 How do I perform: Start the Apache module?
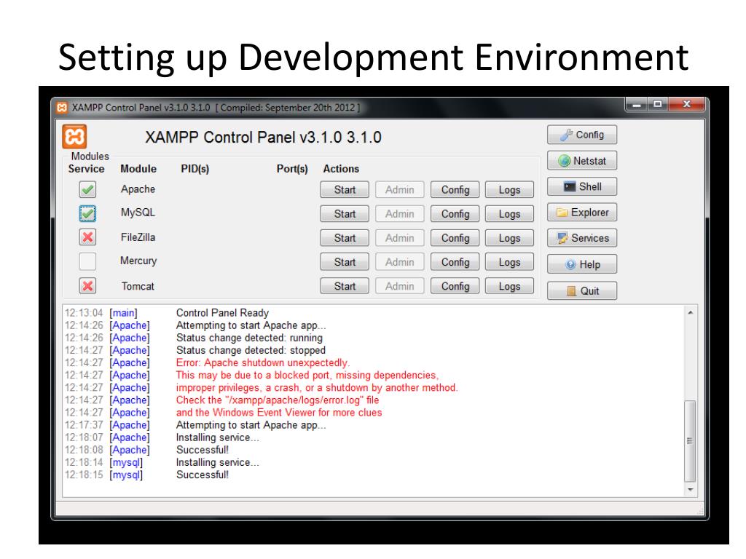pos(345,190)
